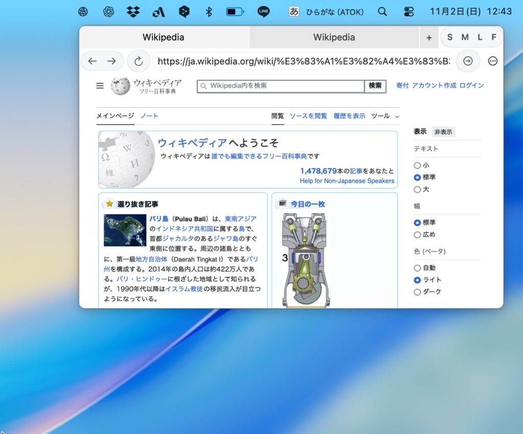The image size is (523, 434).
Task: Enable the ダーク color theme
Action: [417, 292]
